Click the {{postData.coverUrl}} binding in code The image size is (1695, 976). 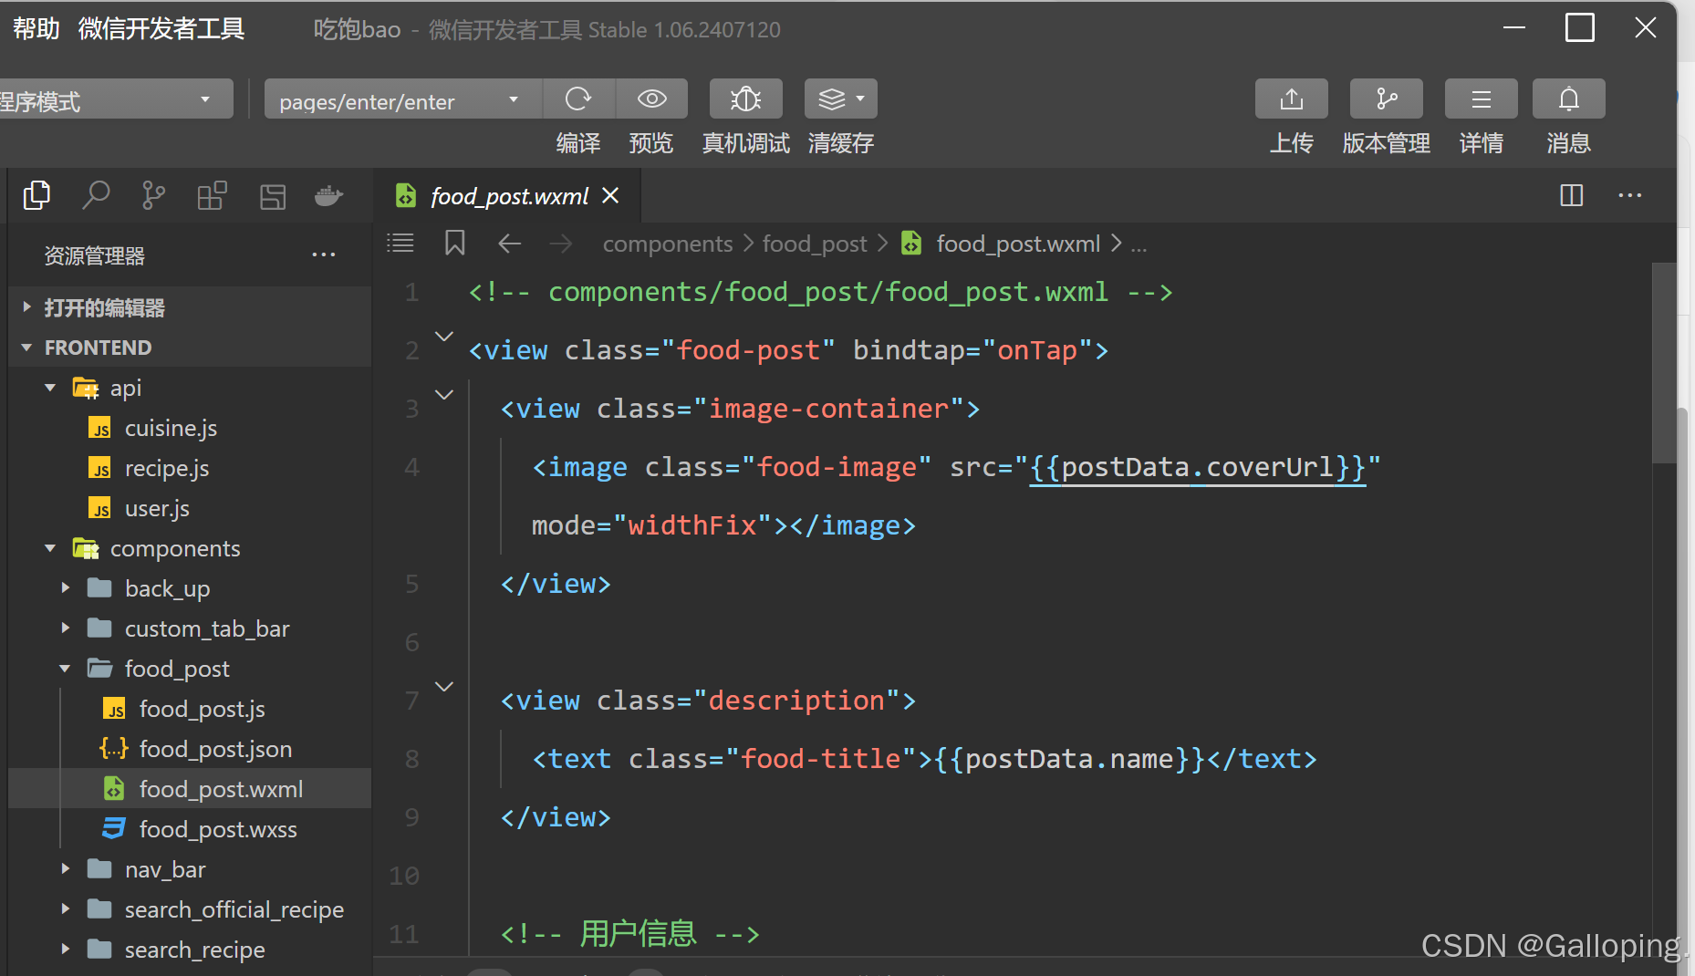click(1197, 467)
